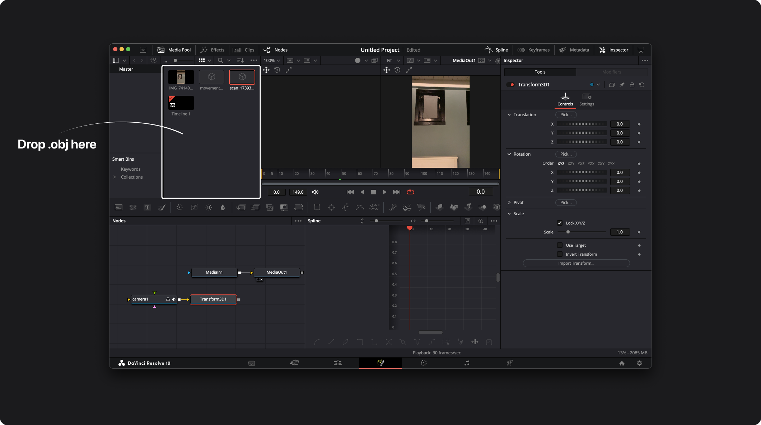Open the Fusion page icon
This screenshot has width=761, height=425.
380,363
